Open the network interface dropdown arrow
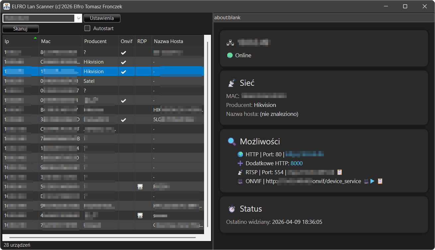This screenshot has width=435, height=250. pos(79,18)
